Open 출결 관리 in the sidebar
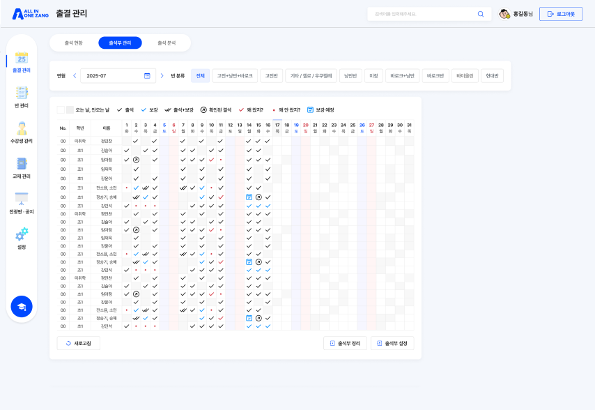This screenshot has width=595, height=410. click(x=22, y=62)
